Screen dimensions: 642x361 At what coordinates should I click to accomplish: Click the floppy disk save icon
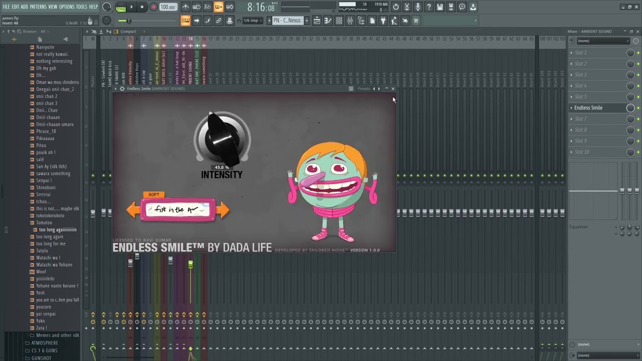[x=440, y=7]
